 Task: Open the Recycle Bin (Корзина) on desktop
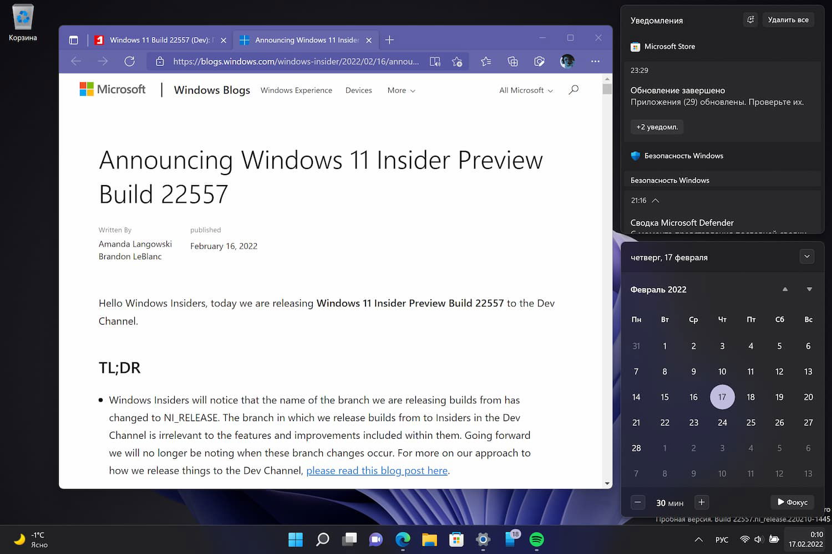tap(23, 23)
